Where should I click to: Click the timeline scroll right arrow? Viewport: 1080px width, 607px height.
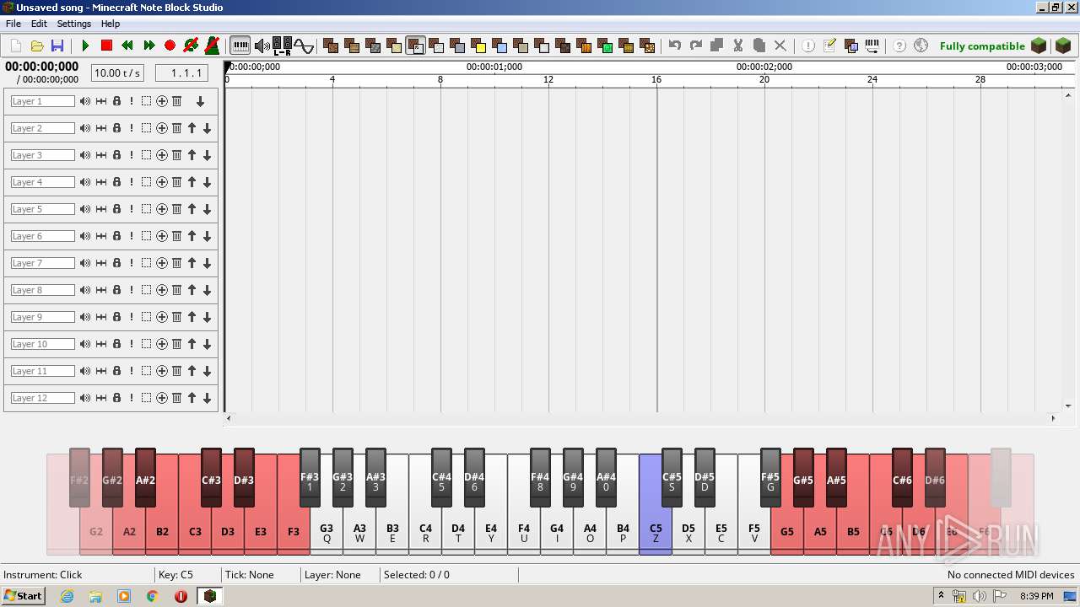(x=1053, y=418)
